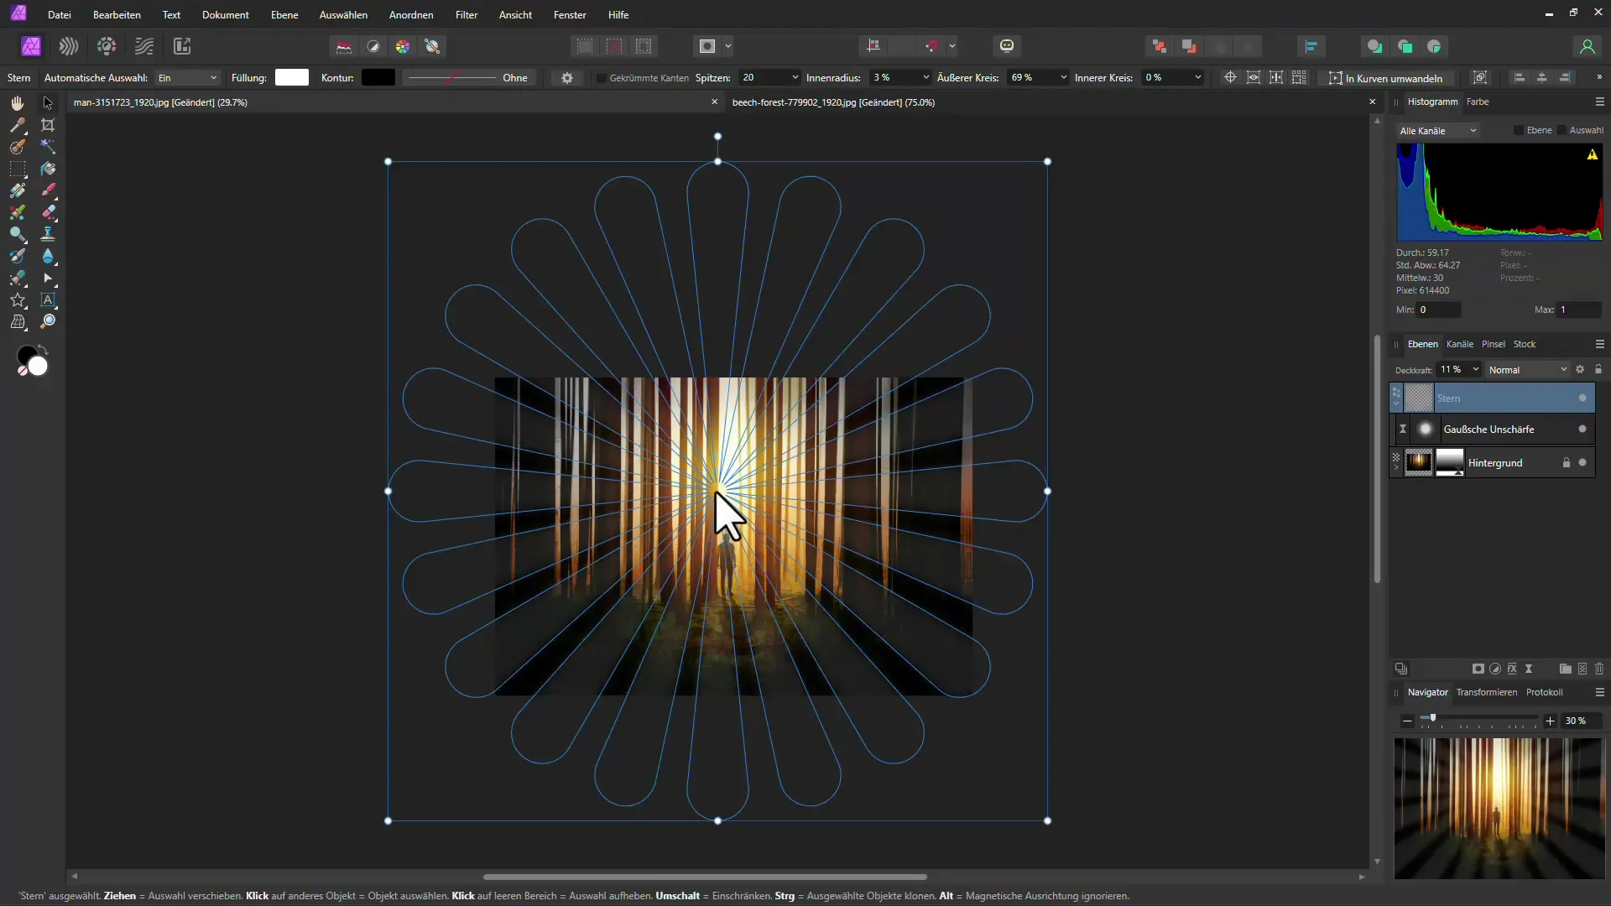Choose the Selection Brush tool
This screenshot has height=906, width=1611.
pyautogui.click(x=17, y=147)
